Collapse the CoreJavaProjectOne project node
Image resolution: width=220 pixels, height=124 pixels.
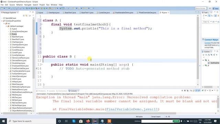point(2,21)
